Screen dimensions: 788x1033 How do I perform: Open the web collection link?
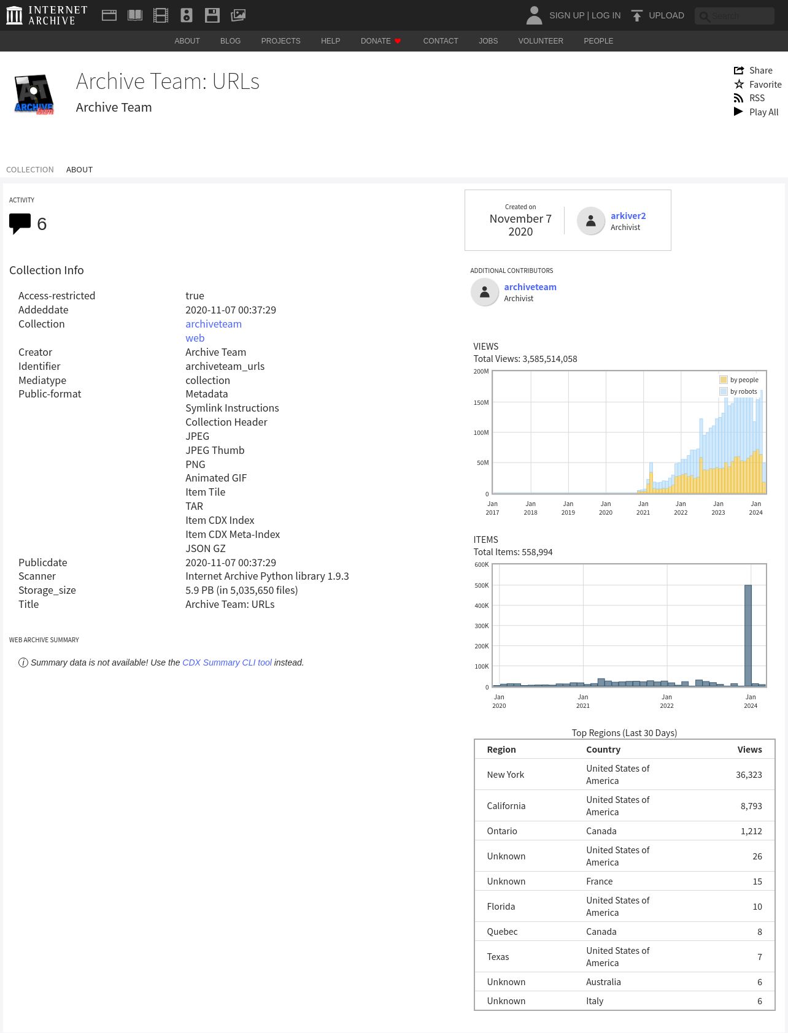195,338
